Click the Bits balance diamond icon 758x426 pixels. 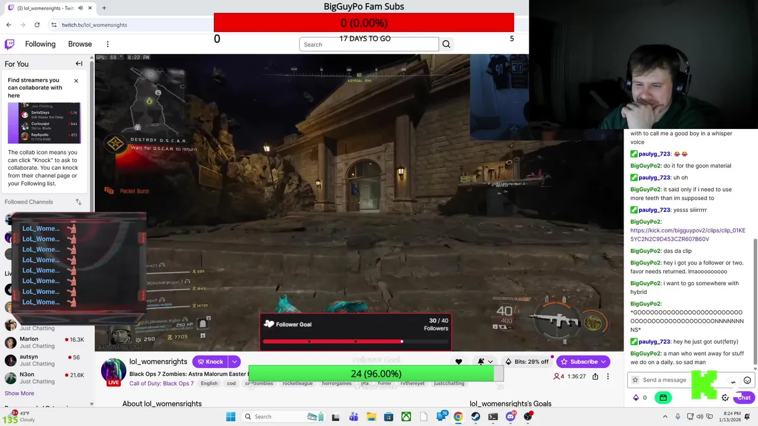(636, 398)
